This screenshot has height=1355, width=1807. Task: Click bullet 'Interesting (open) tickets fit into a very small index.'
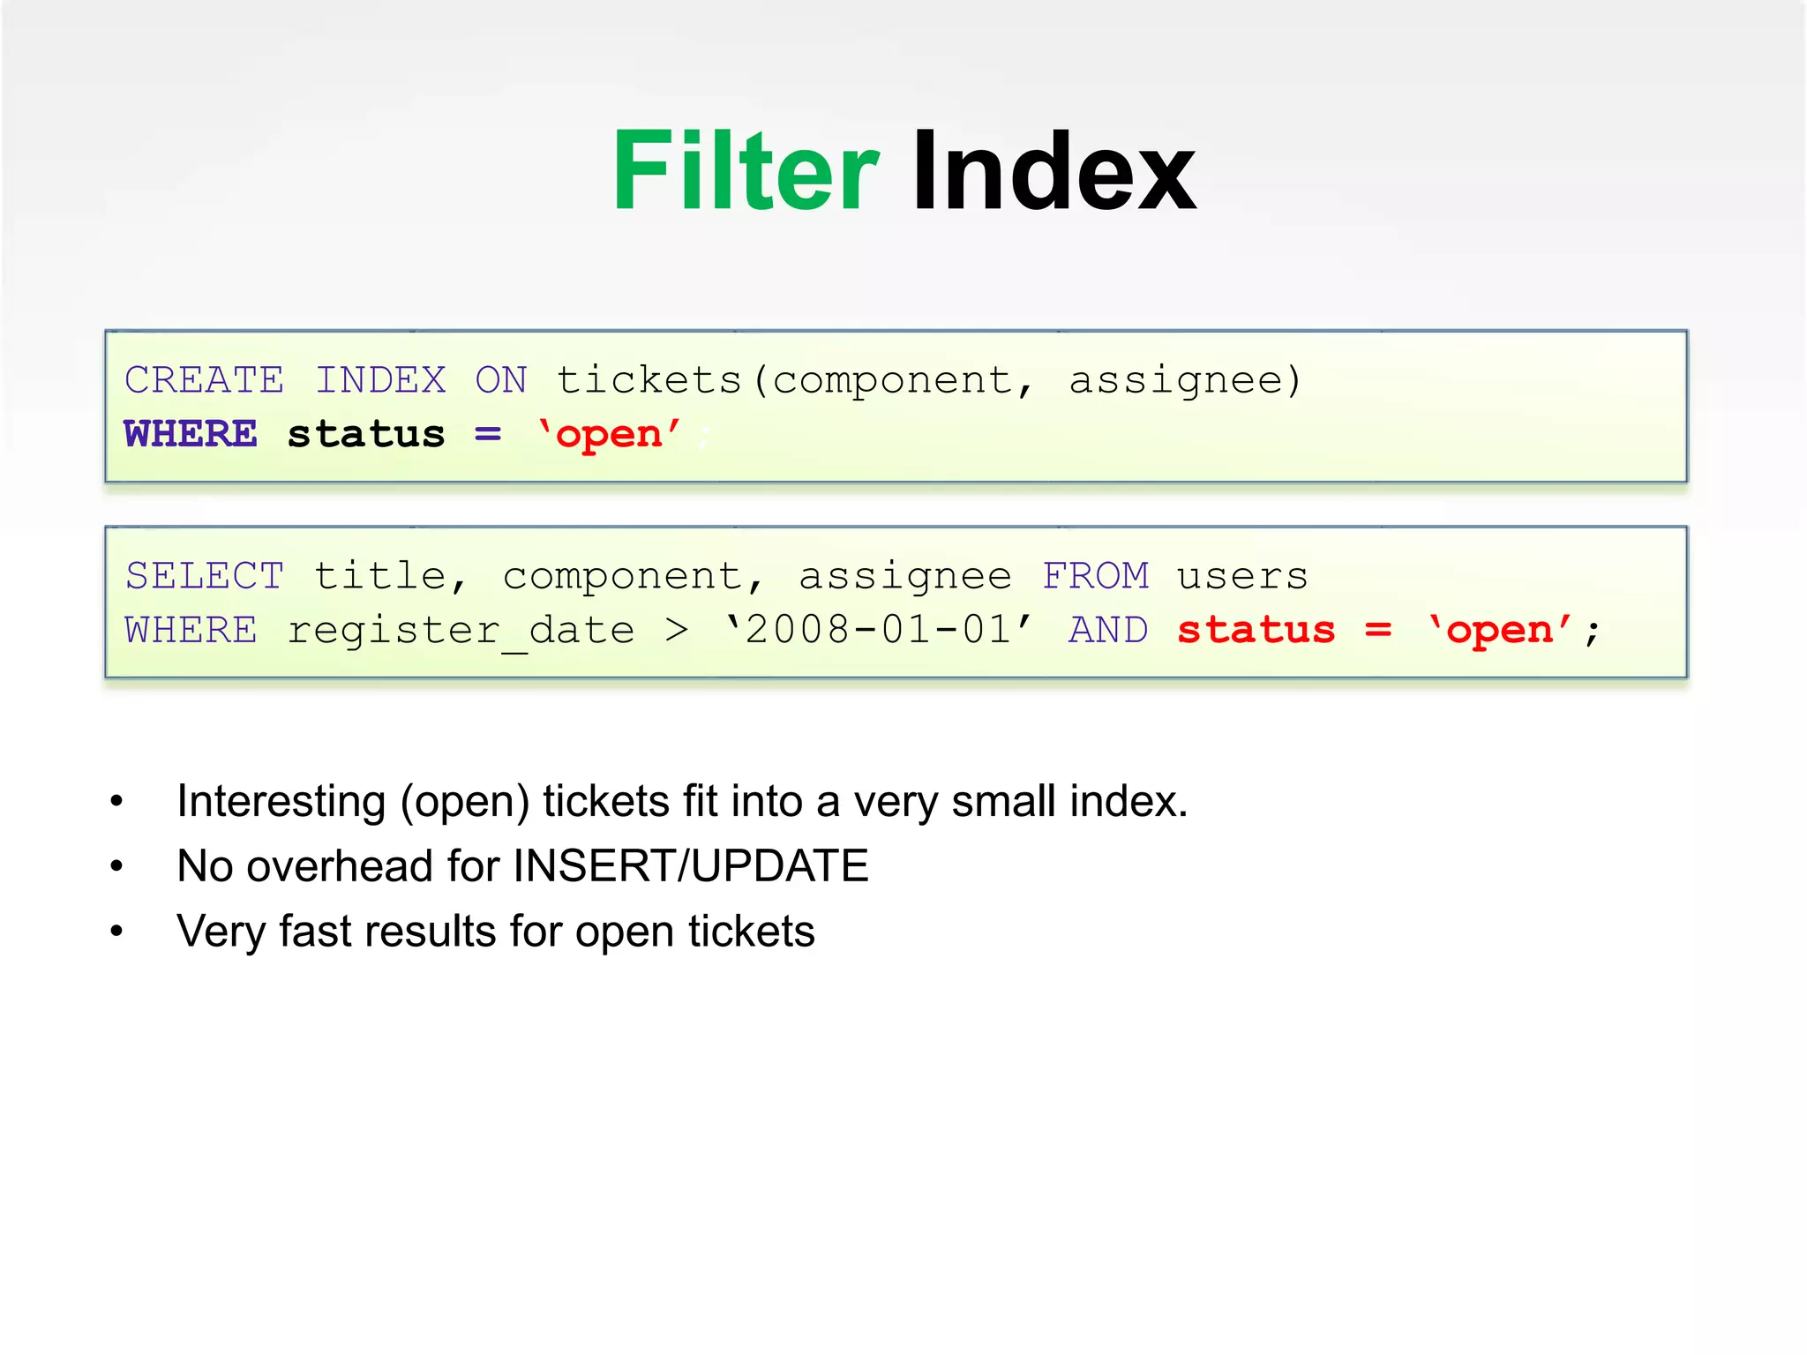pos(682,802)
